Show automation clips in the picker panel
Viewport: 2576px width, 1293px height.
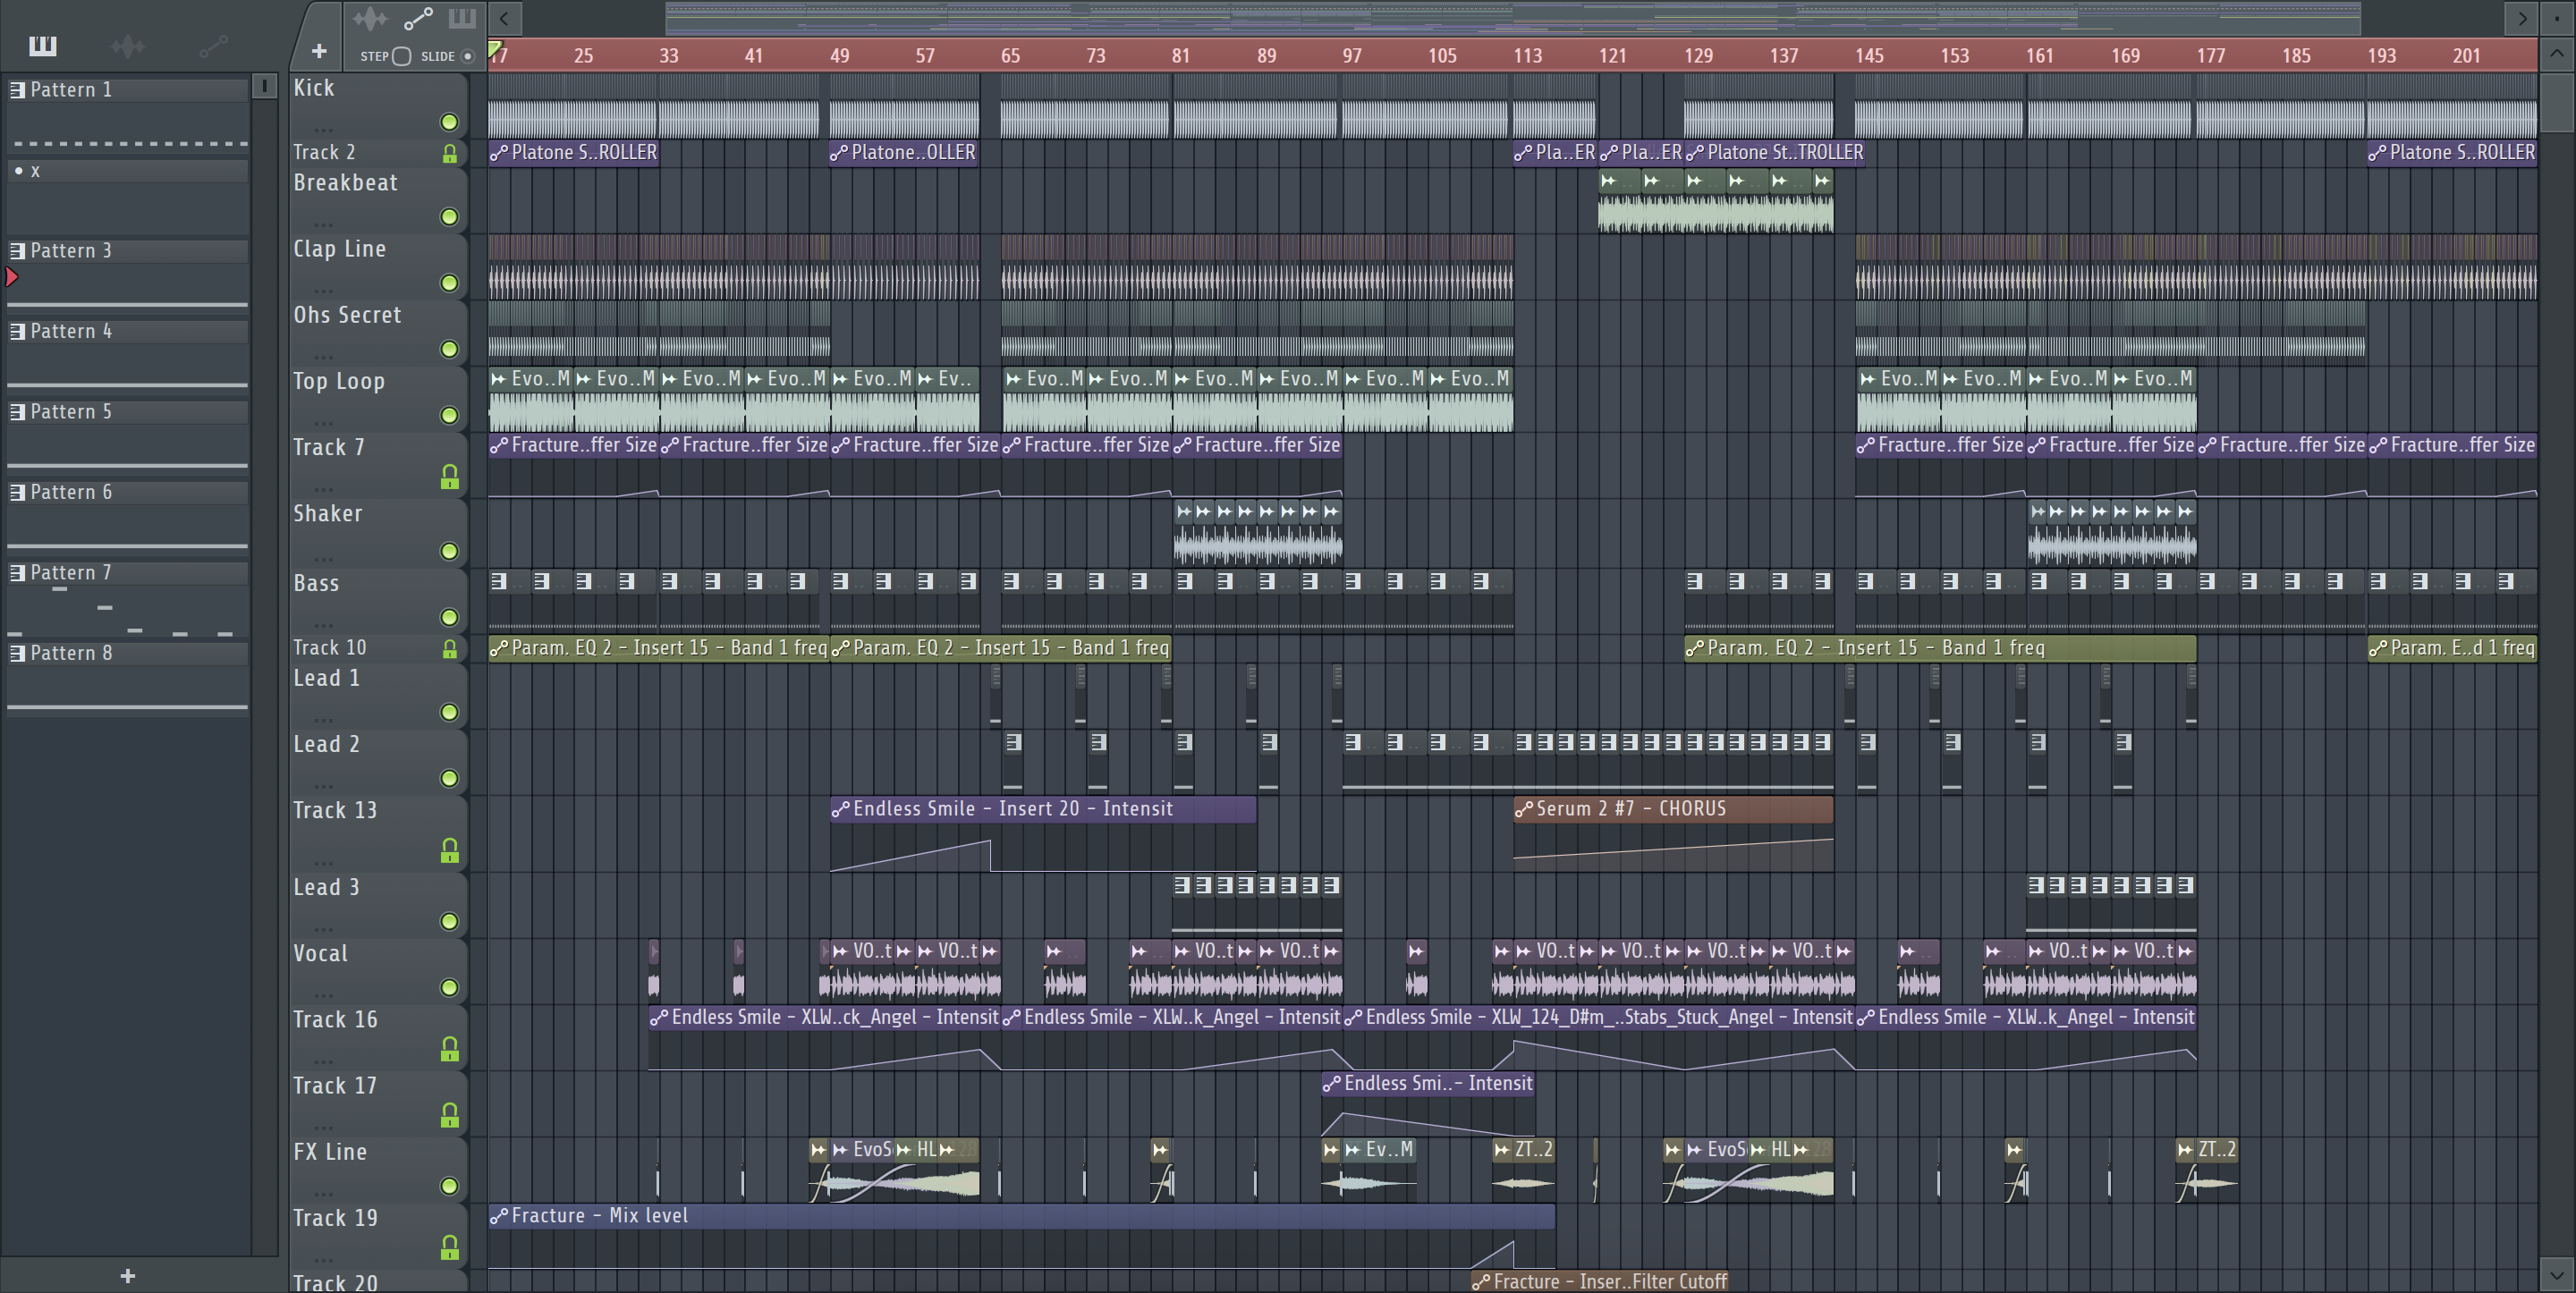(x=213, y=46)
